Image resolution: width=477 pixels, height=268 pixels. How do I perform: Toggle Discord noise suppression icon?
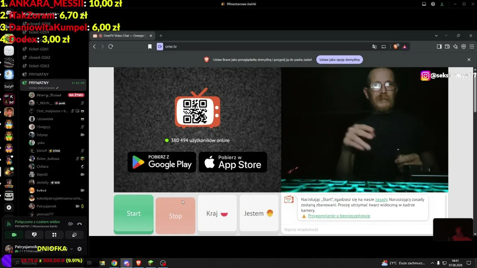pos(70,224)
